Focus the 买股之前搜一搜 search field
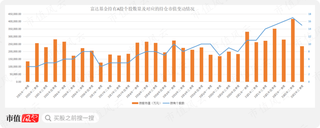 70,118
